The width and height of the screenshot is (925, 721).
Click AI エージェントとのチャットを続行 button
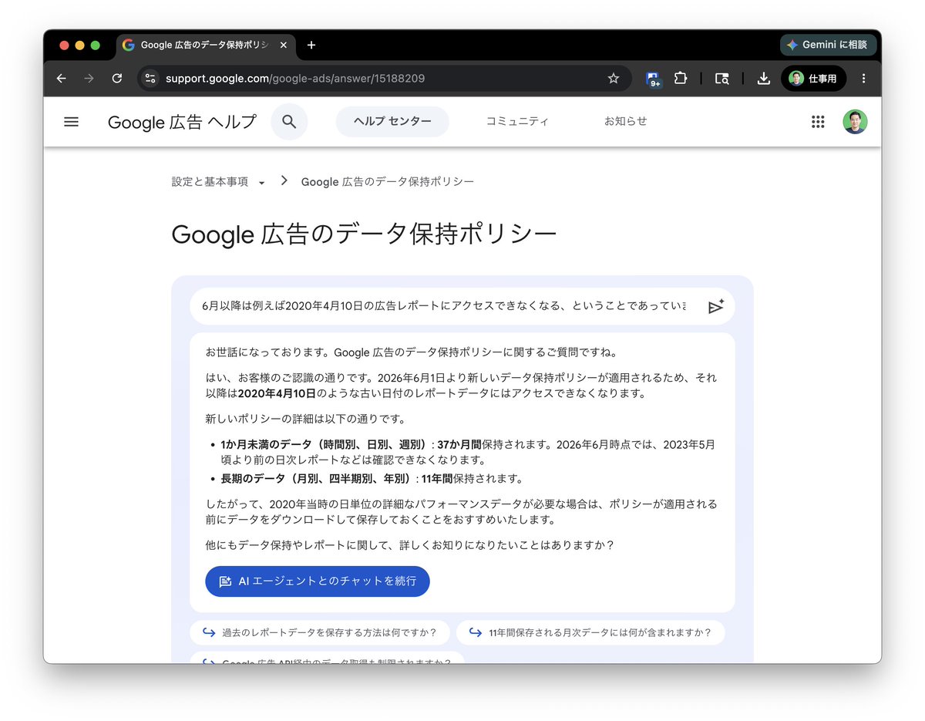click(x=318, y=581)
